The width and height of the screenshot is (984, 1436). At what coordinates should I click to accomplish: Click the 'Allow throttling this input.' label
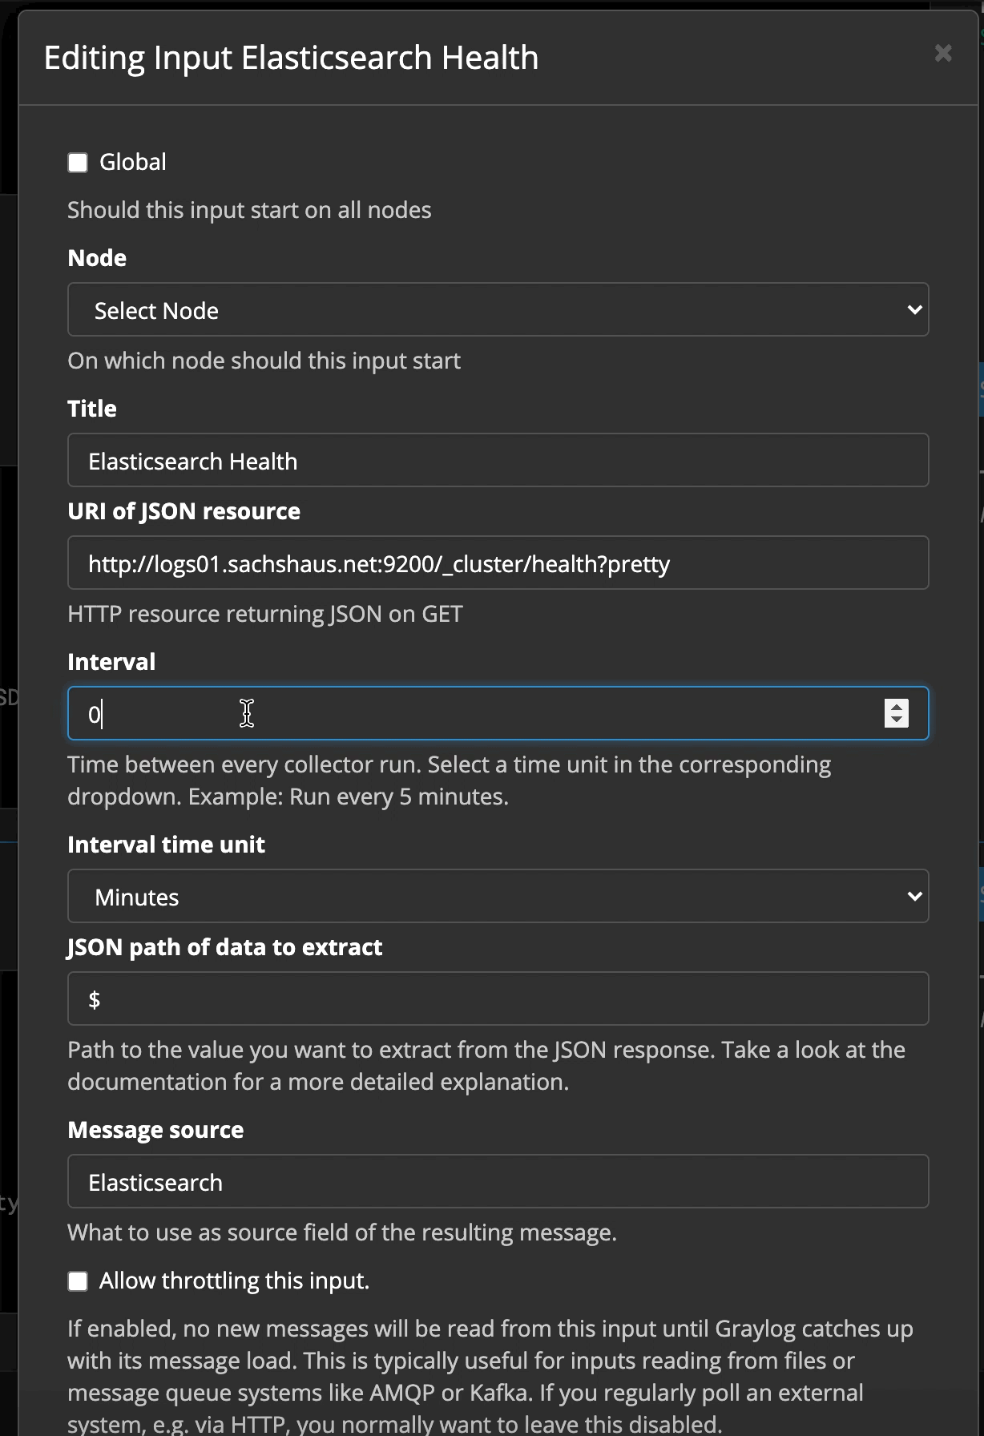click(x=234, y=1281)
